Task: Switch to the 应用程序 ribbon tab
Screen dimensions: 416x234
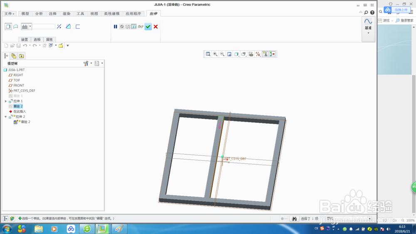Action: (x=133, y=14)
